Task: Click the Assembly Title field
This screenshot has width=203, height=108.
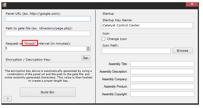Action: click(162, 64)
